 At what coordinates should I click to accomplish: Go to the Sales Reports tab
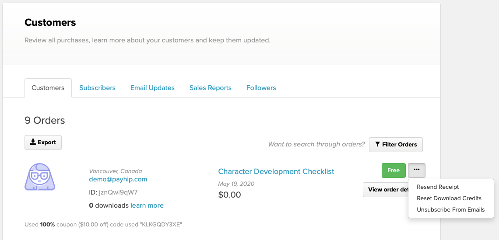(x=211, y=88)
